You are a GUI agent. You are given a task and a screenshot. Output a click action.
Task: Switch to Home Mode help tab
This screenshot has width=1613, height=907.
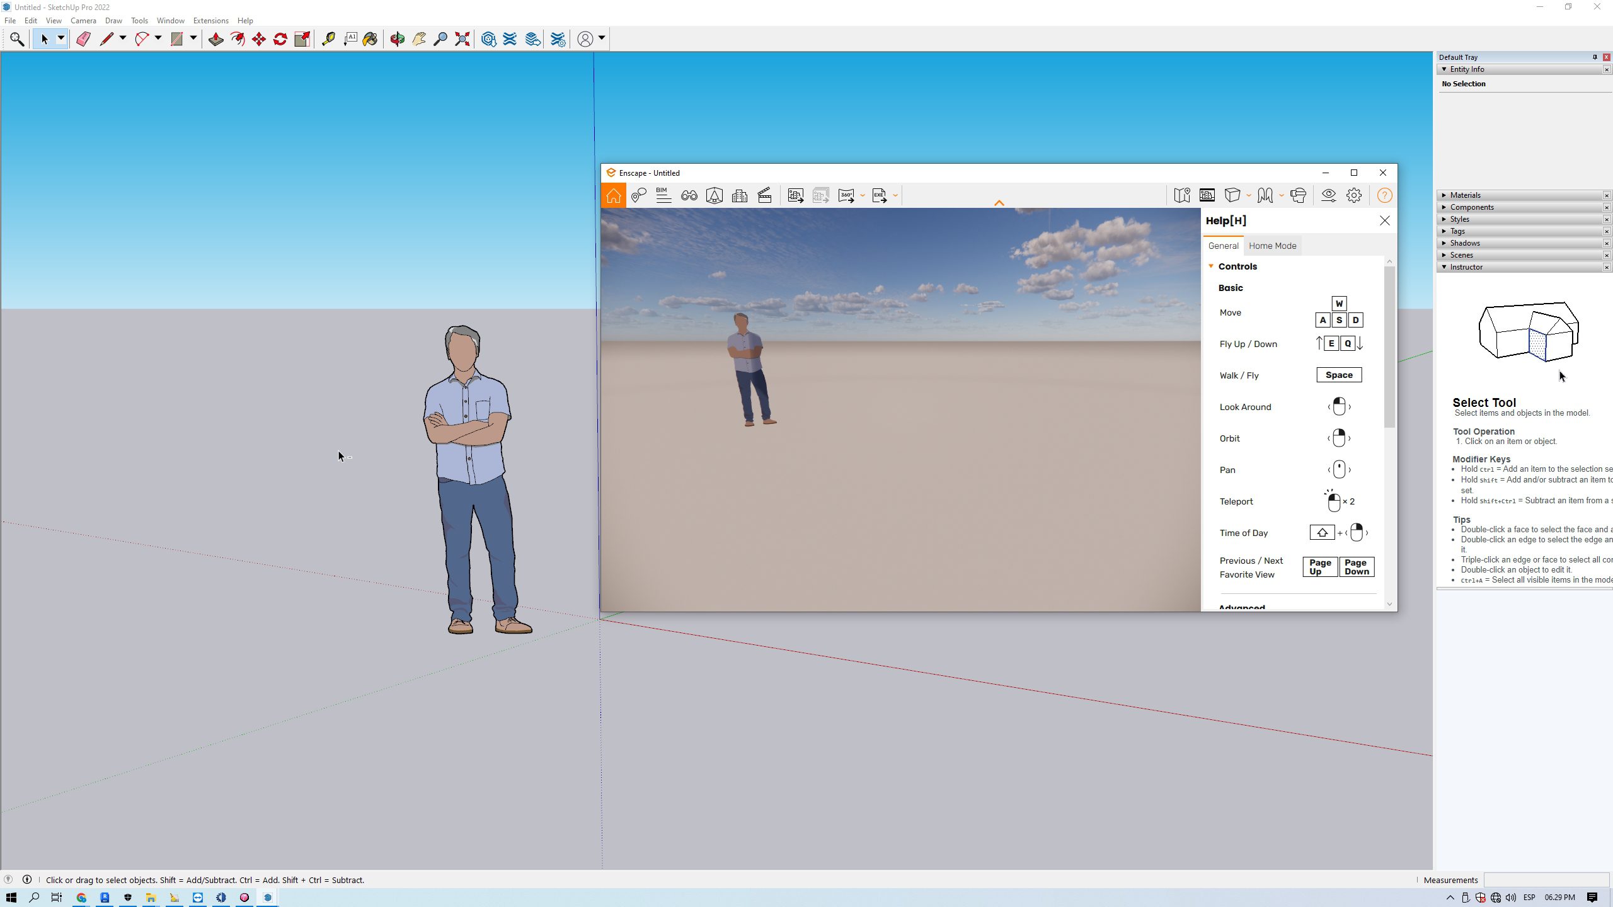(x=1272, y=246)
